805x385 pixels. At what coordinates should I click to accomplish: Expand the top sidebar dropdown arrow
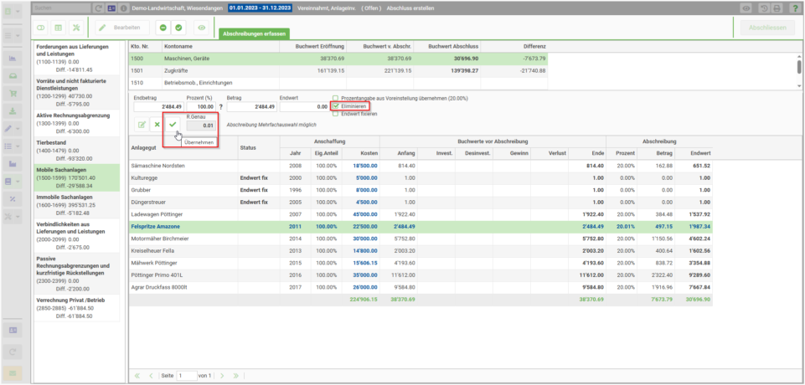(18, 11)
